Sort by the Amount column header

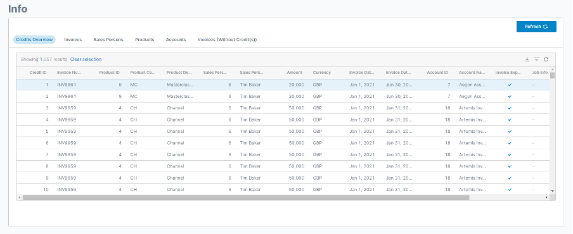pyautogui.click(x=295, y=73)
